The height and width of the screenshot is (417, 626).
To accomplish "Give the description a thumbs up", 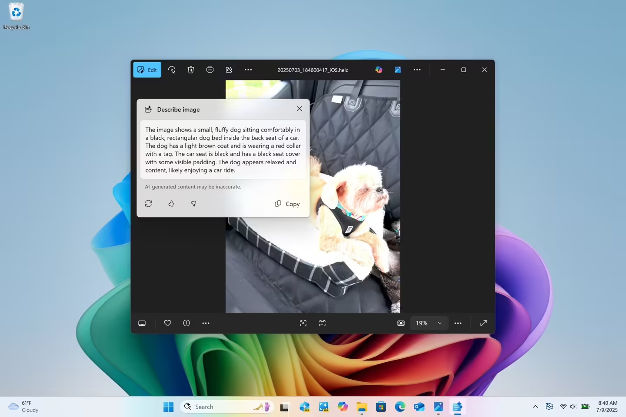I will pos(171,204).
